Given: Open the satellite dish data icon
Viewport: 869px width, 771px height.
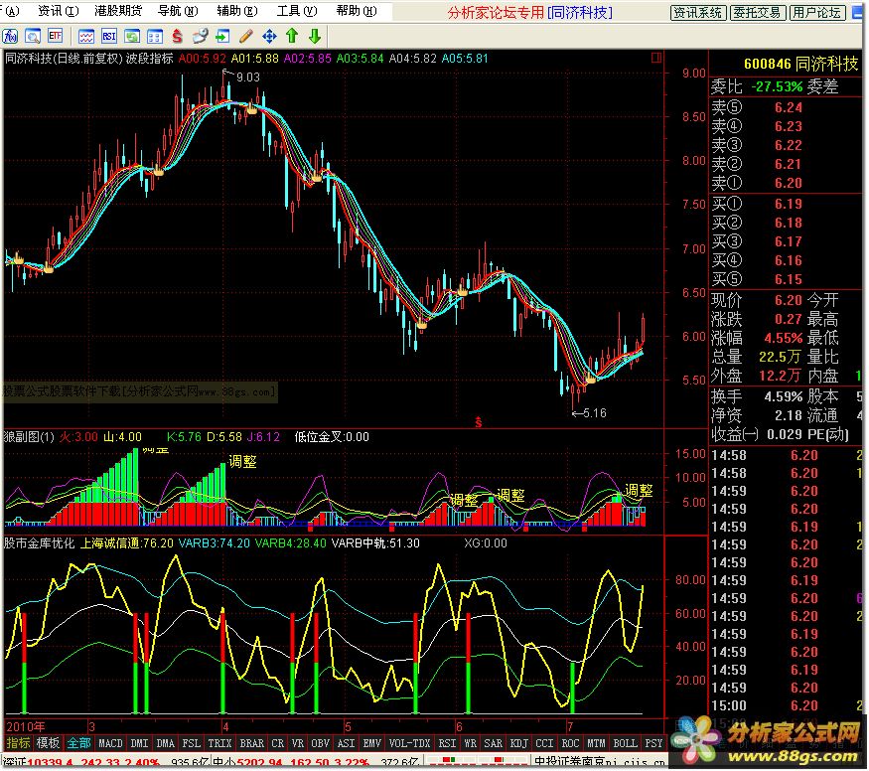Looking at the screenshot, I should (x=200, y=37).
